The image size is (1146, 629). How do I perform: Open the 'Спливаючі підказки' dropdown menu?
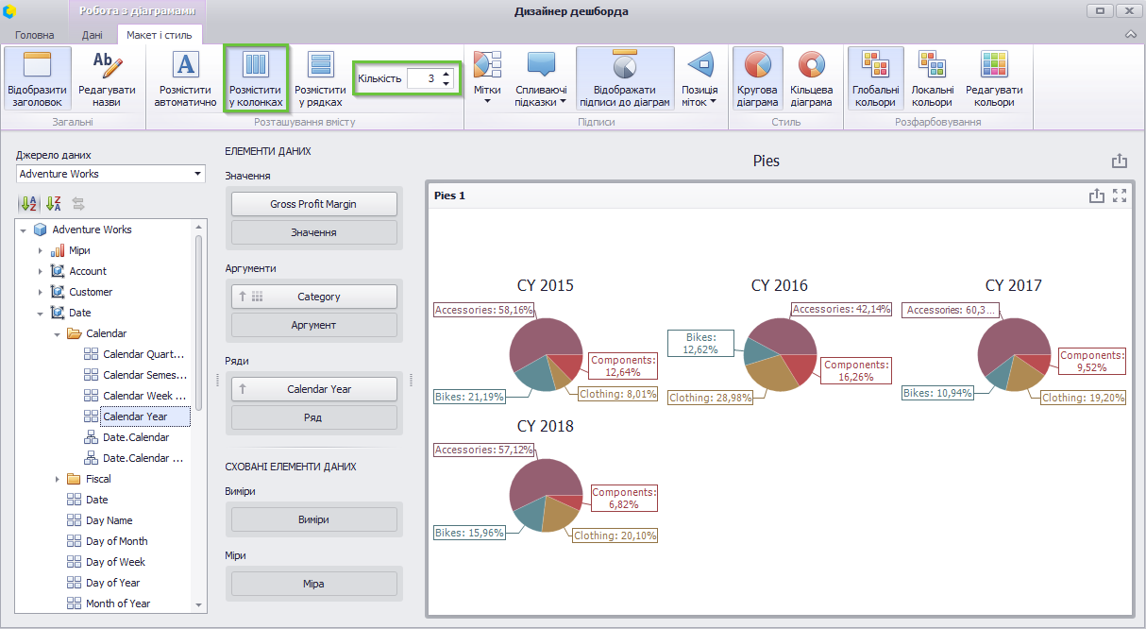[541, 78]
